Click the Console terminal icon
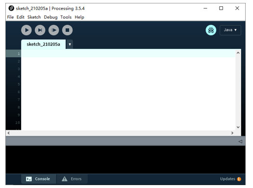 [29, 179]
